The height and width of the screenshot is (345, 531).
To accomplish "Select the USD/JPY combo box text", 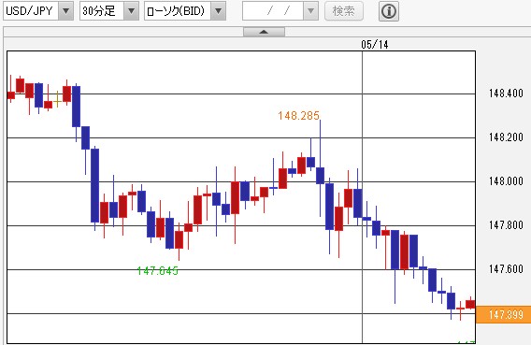I will [x=31, y=11].
